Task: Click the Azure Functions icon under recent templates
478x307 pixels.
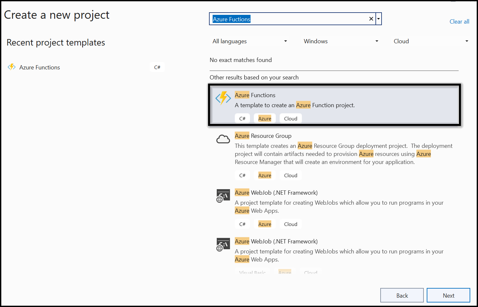Action: click(12, 67)
